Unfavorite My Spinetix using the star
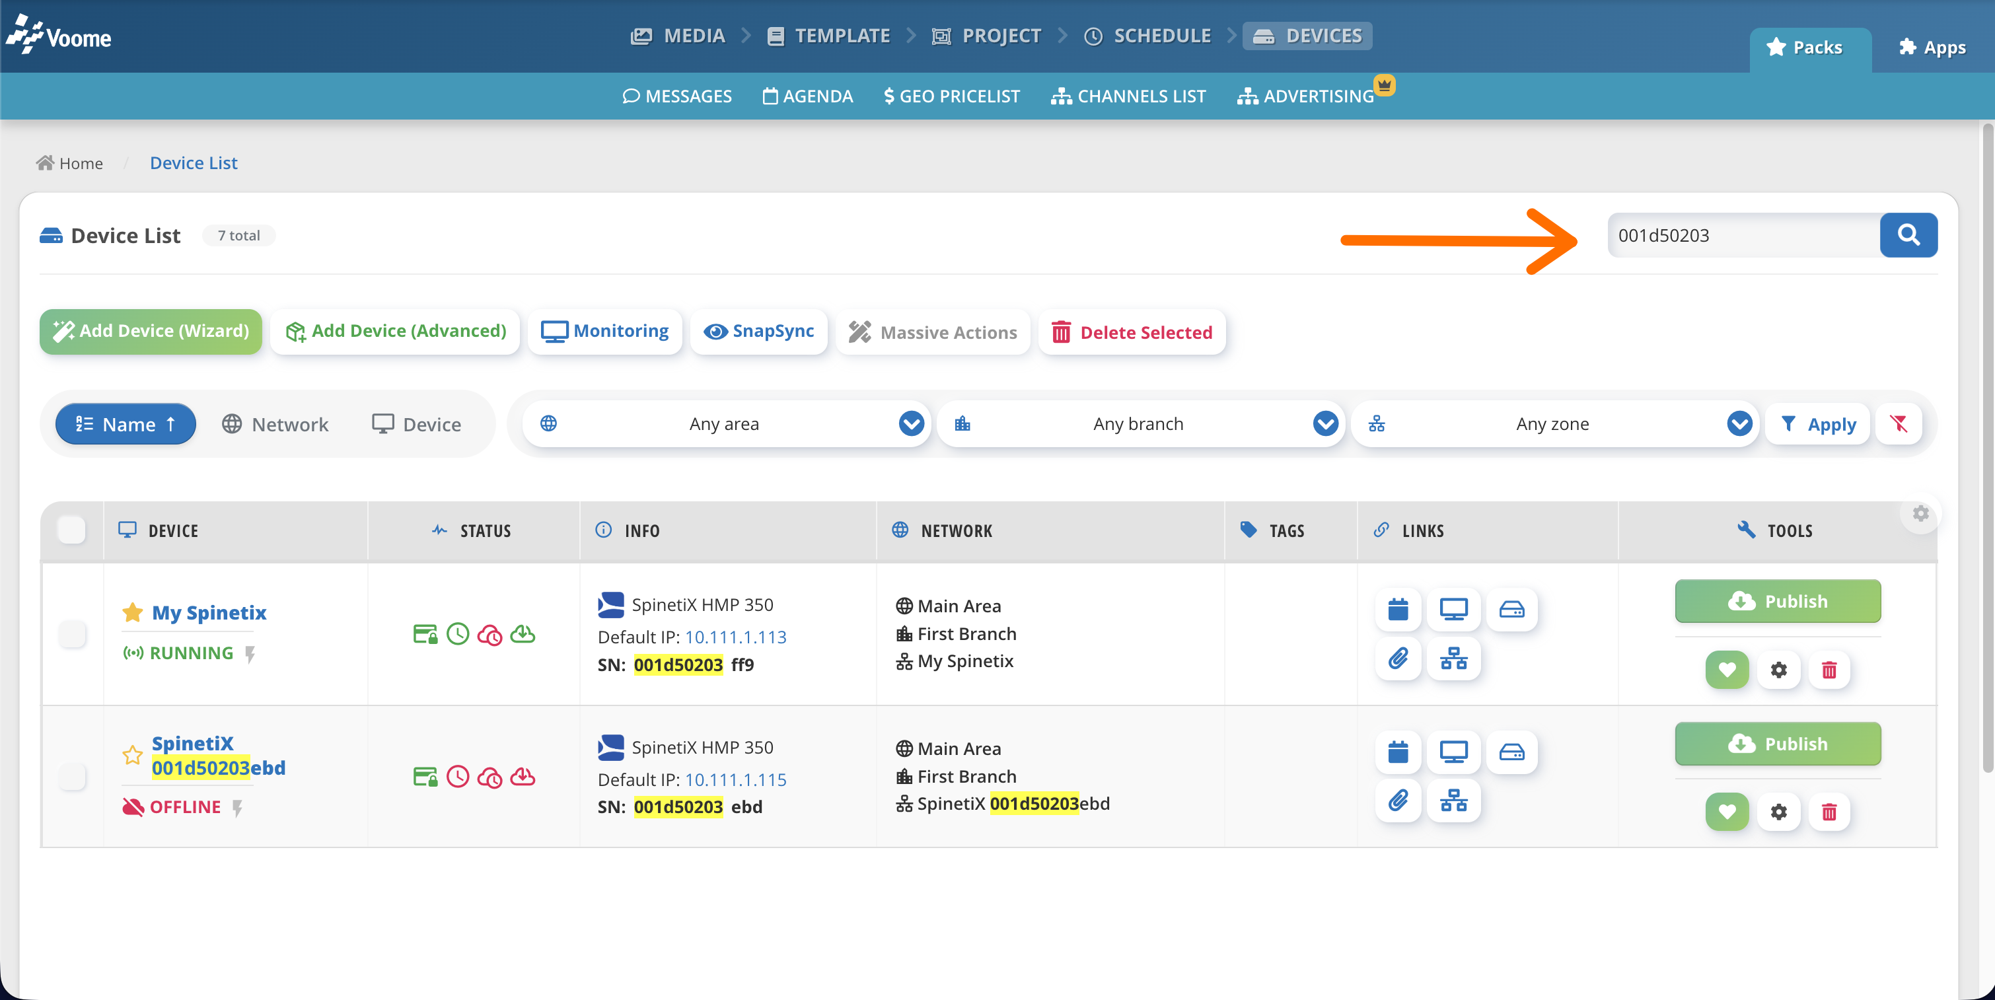Screen dimensions: 1995x1000 (132, 613)
